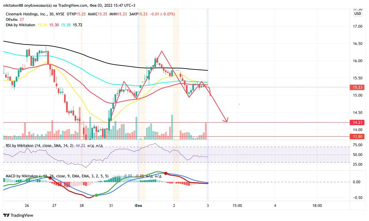Click the 16.00 price axis label

pyautogui.click(x=358, y=61)
